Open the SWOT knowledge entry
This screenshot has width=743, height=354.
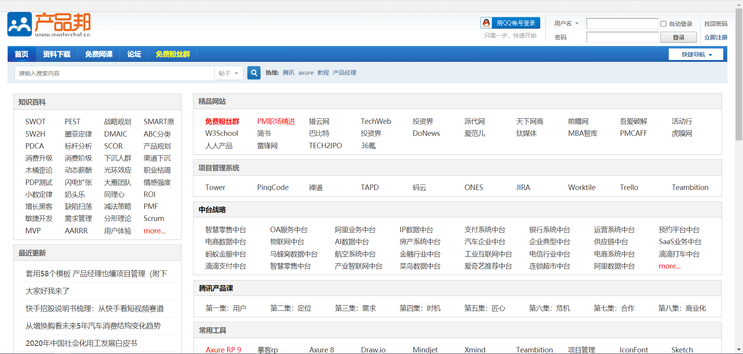point(35,121)
